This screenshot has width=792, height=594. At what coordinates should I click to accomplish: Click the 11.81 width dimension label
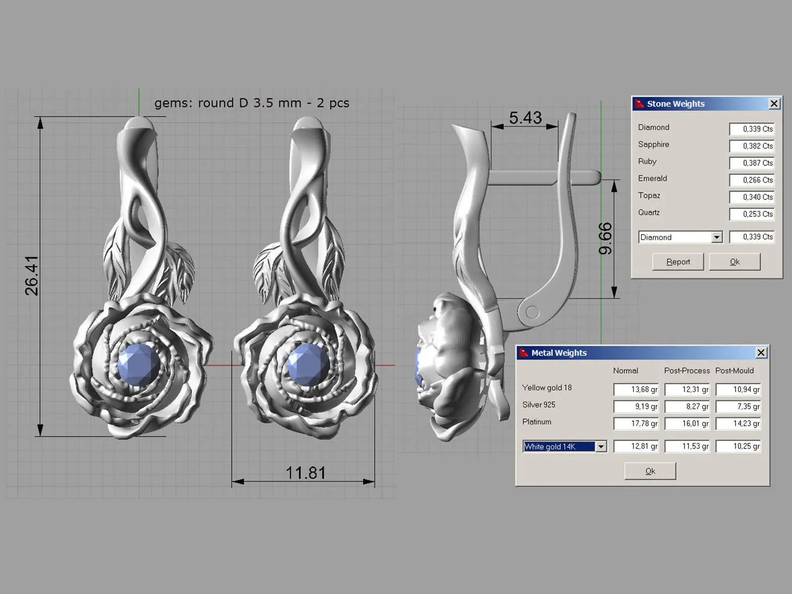[x=305, y=473]
